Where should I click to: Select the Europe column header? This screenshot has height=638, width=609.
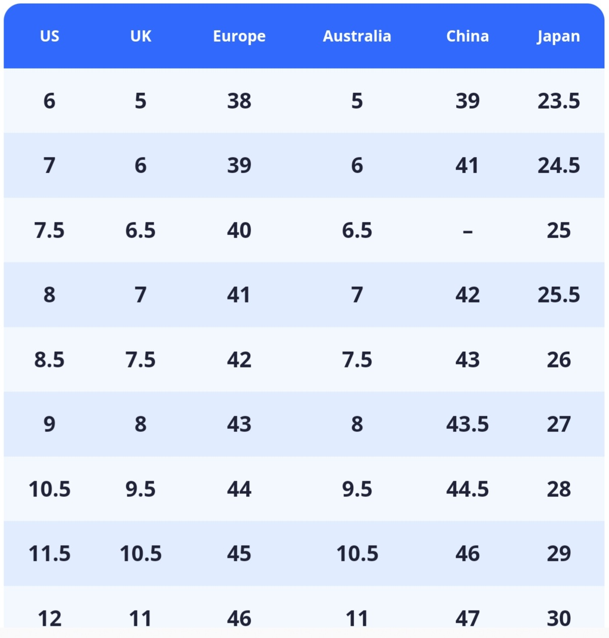point(239,36)
